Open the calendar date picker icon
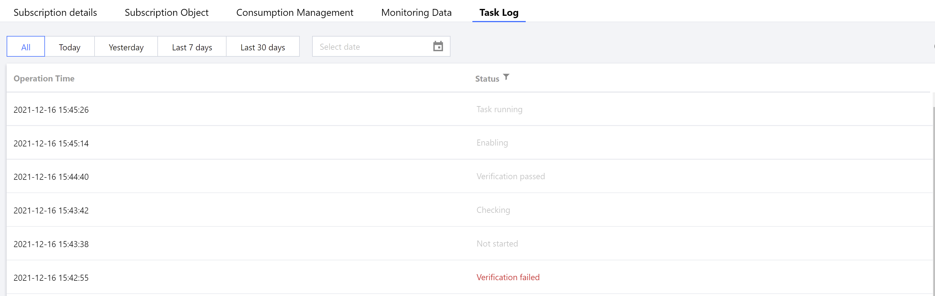935x296 pixels. [x=438, y=46]
